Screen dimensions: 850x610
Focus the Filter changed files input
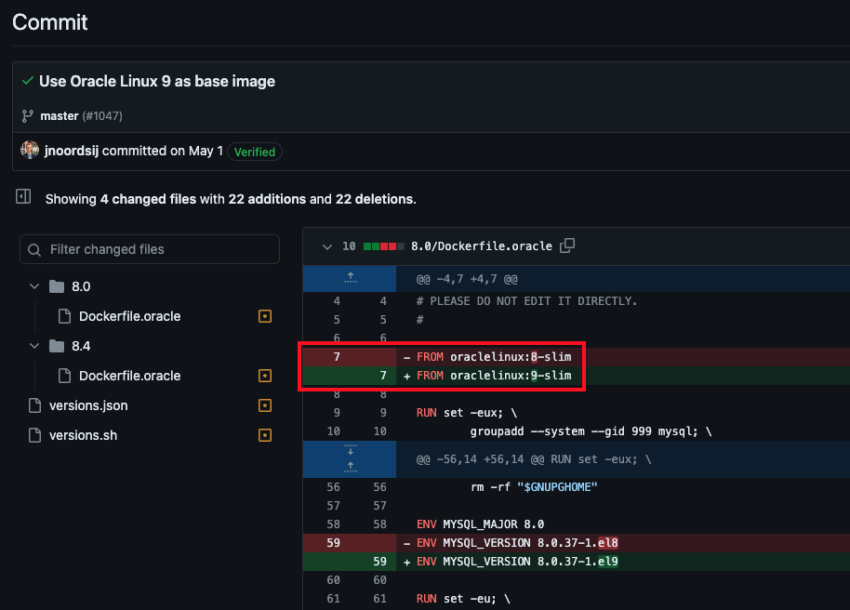click(150, 249)
